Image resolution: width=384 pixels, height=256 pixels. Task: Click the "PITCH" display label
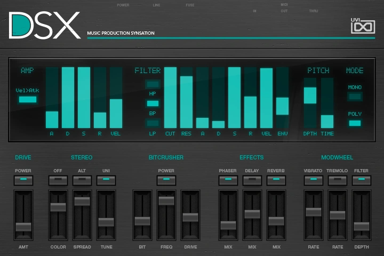tap(318, 70)
